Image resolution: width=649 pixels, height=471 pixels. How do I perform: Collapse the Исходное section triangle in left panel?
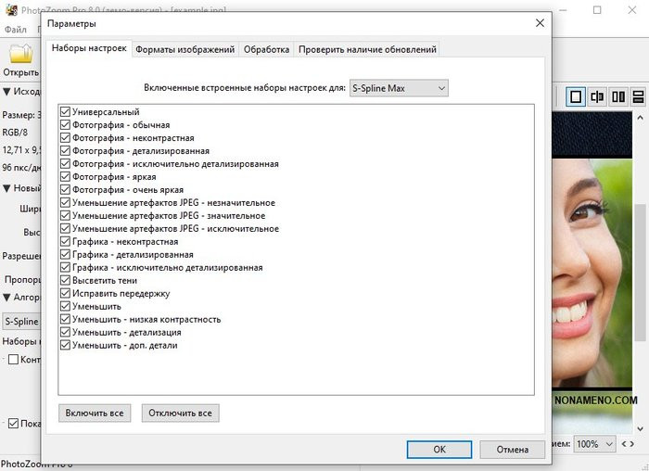[x=7, y=92]
